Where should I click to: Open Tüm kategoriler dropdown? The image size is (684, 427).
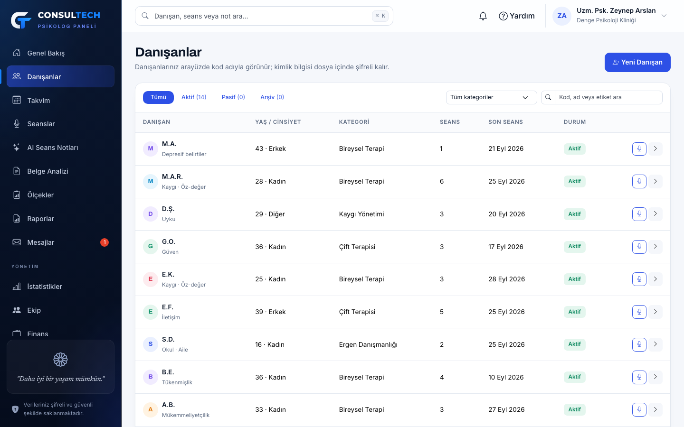(491, 97)
